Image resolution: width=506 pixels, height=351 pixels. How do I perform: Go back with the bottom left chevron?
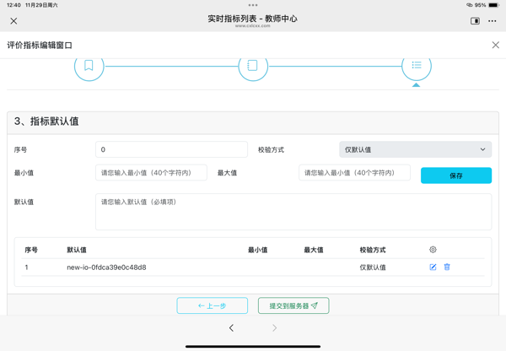(231, 328)
